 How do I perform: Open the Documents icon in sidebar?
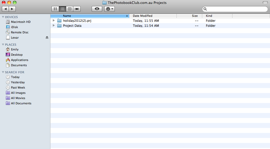[x=8, y=65]
